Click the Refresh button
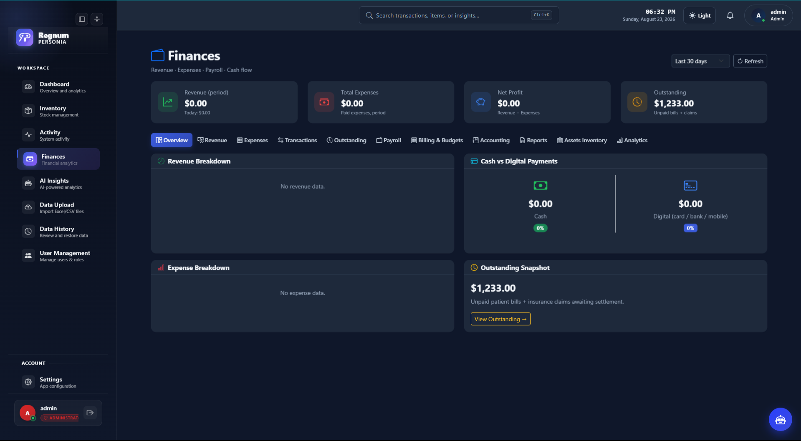The height and width of the screenshot is (441, 801). pyautogui.click(x=750, y=61)
